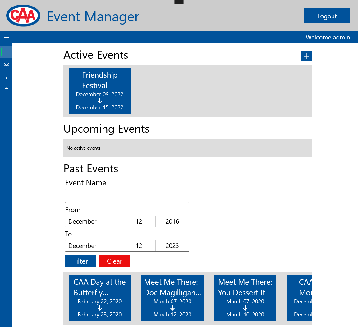Open the CAA Day at the Butterfly event
The width and height of the screenshot is (358, 327).
coord(99,298)
